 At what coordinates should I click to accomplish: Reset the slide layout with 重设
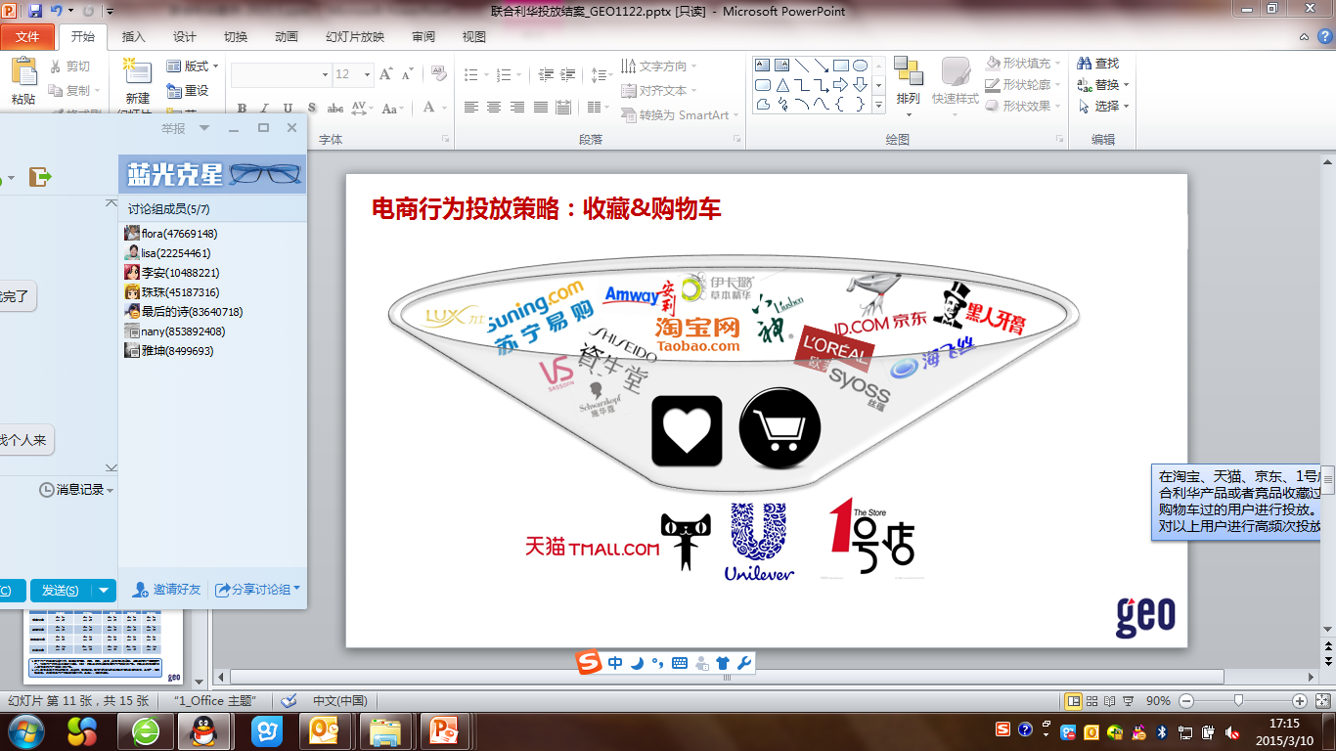click(x=188, y=90)
